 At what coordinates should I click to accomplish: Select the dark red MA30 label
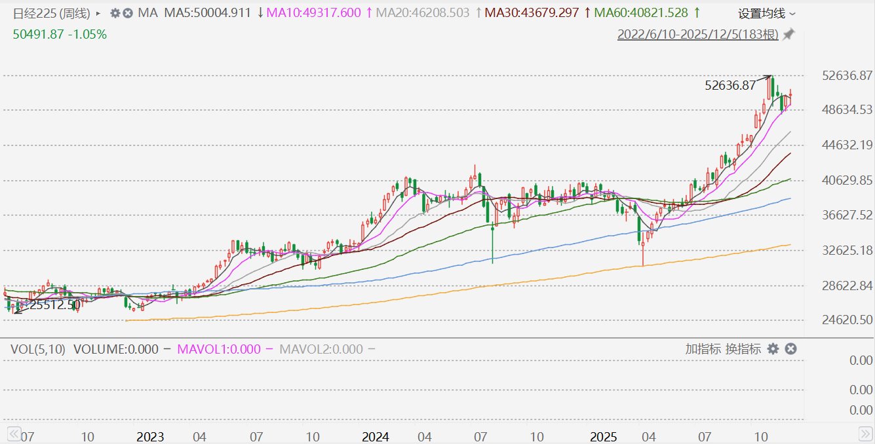click(x=532, y=13)
